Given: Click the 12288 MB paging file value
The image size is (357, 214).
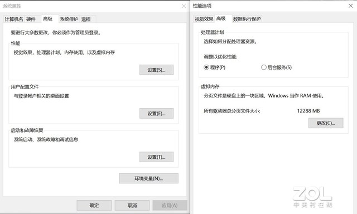Looking at the screenshot, I should point(308,111).
